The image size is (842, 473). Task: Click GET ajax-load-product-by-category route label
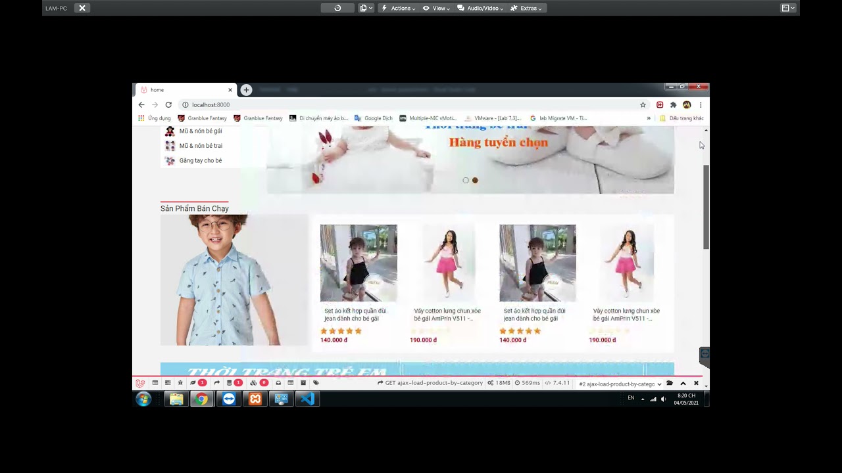tap(430, 383)
